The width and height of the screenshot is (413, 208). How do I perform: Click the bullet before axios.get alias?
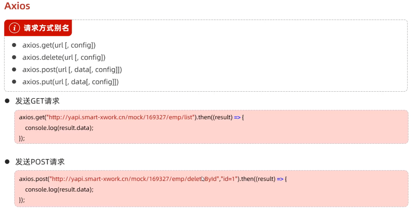[x=14, y=45]
